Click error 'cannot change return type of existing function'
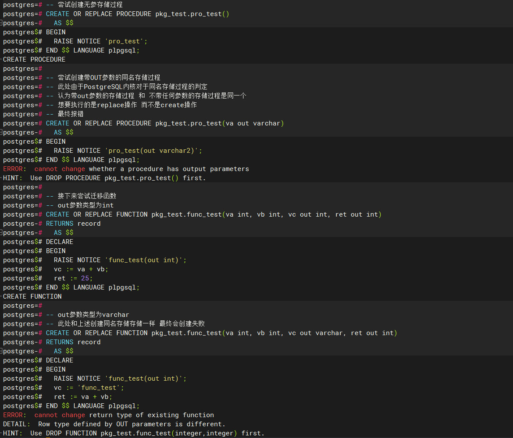 coord(109,415)
